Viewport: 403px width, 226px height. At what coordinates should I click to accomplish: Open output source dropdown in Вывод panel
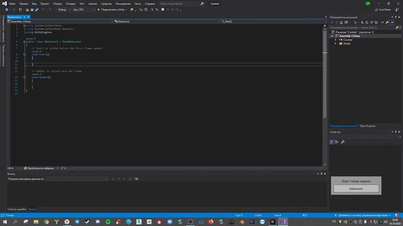click(77, 179)
